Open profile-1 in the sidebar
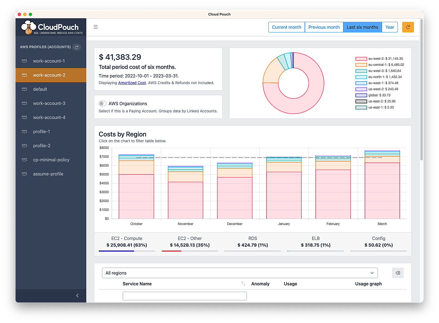This screenshot has width=439, height=323. coord(51,131)
